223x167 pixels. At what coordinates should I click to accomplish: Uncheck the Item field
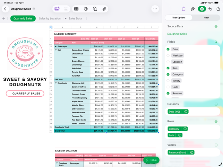coord(168,68)
